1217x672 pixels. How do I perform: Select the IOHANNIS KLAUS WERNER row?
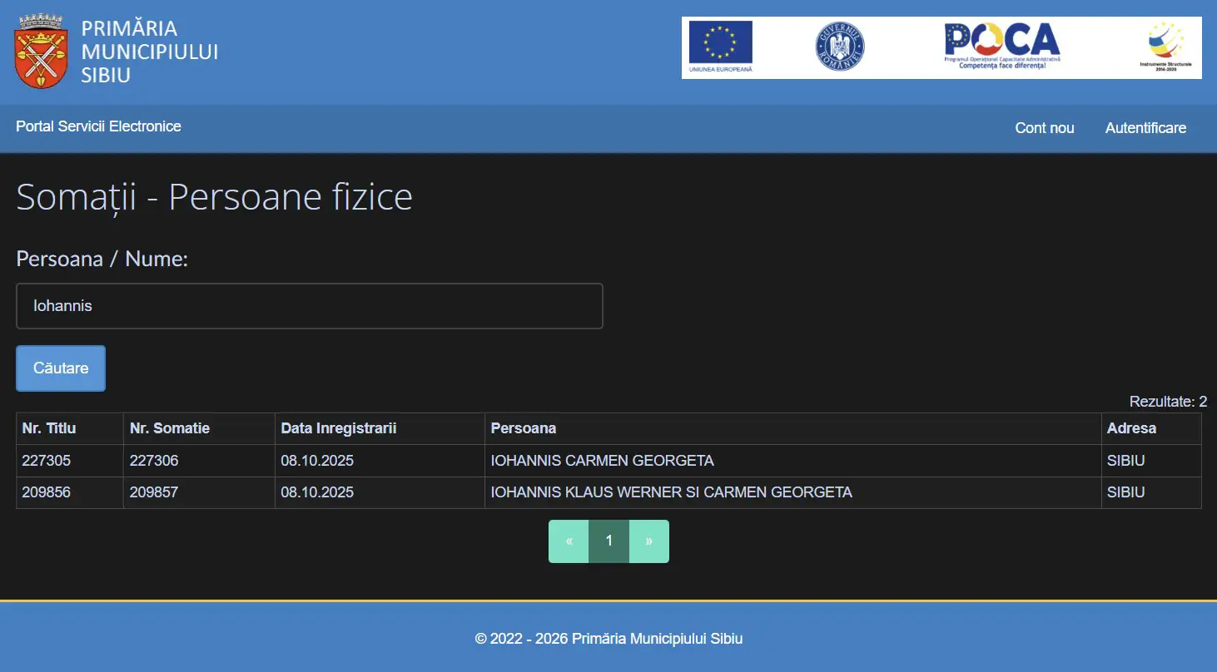point(608,492)
